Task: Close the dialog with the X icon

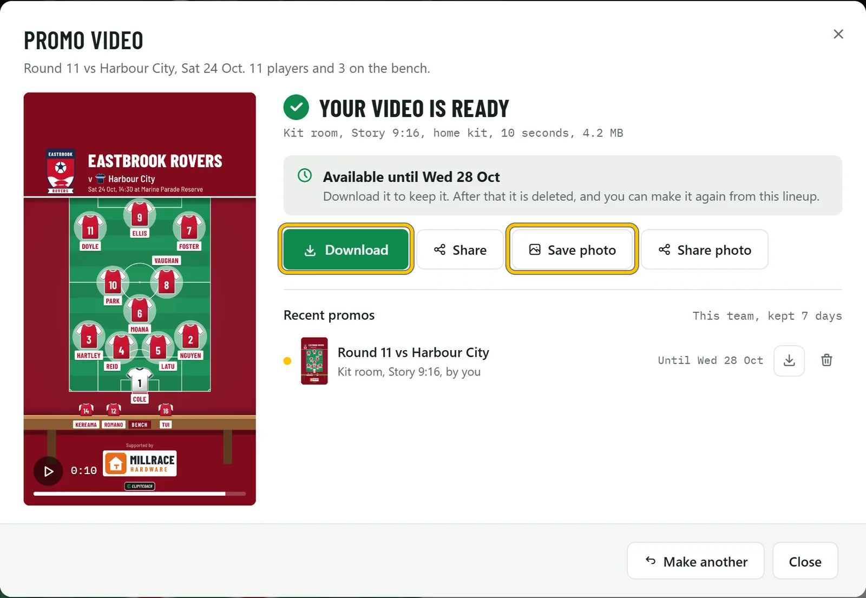Action: [838, 34]
